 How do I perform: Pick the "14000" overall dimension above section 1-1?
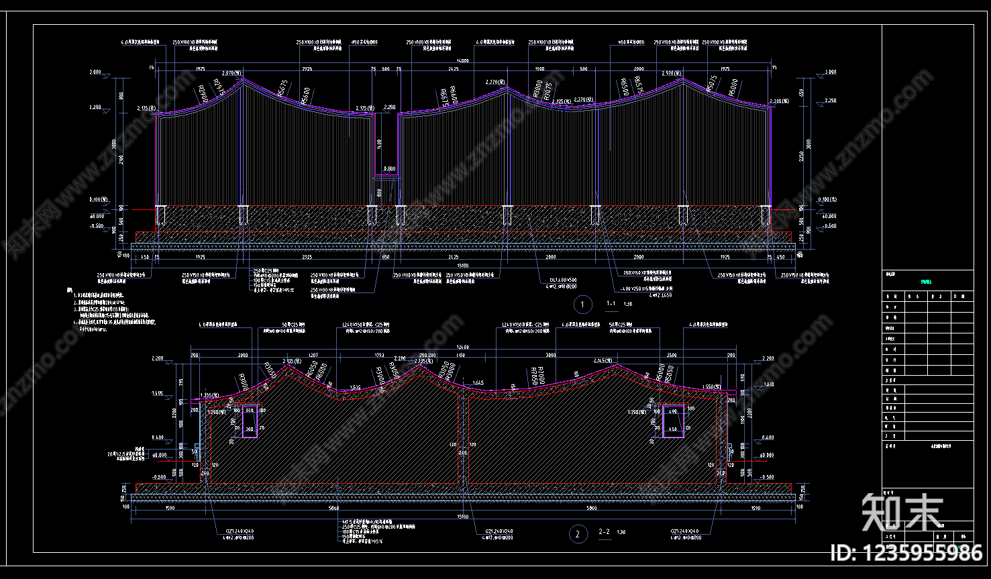tap(463, 61)
